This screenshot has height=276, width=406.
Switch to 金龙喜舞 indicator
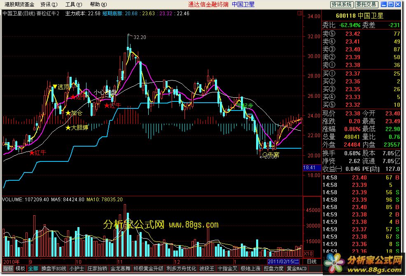(x=120, y=269)
